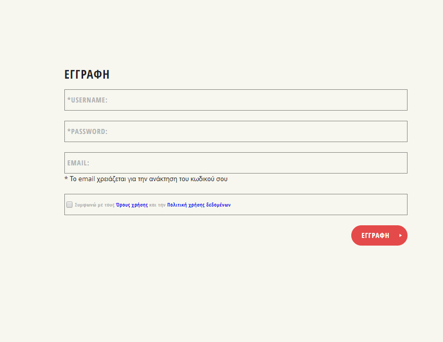Click into the EMAIL: input field
443x342 pixels.
point(236,163)
